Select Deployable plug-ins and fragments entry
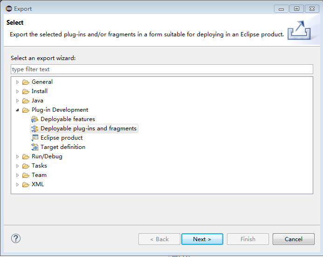 (x=89, y=128)
